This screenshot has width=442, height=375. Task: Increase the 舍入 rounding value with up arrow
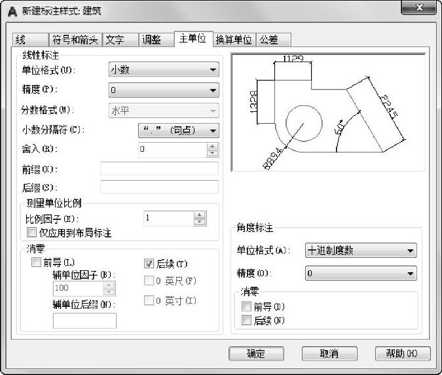[x=212, y=146]
